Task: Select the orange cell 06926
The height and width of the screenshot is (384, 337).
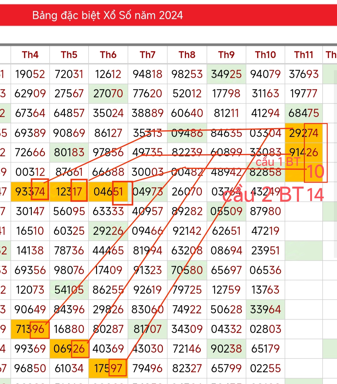Action: coord(69,348)
